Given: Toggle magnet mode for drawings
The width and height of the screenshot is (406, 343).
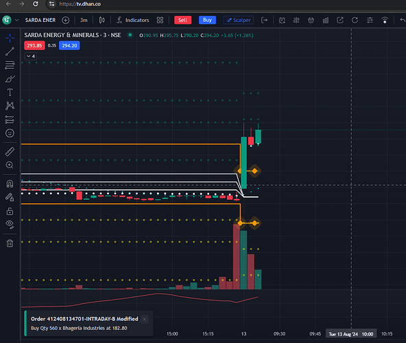Looking at the screenshot, I should coord(10,184).
